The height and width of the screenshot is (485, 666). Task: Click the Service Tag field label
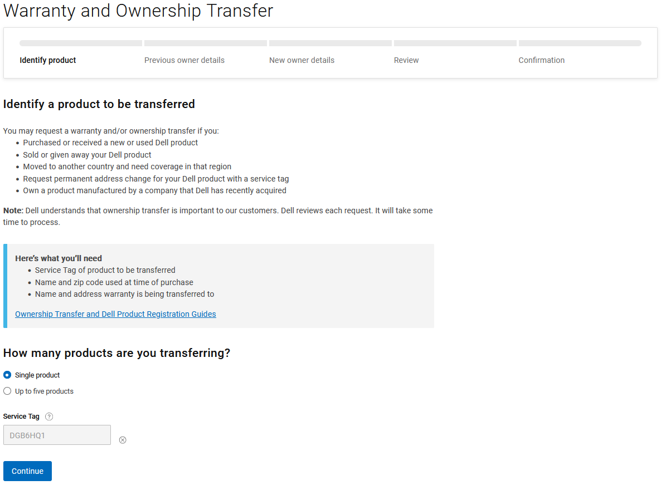[x=21, y=417]
